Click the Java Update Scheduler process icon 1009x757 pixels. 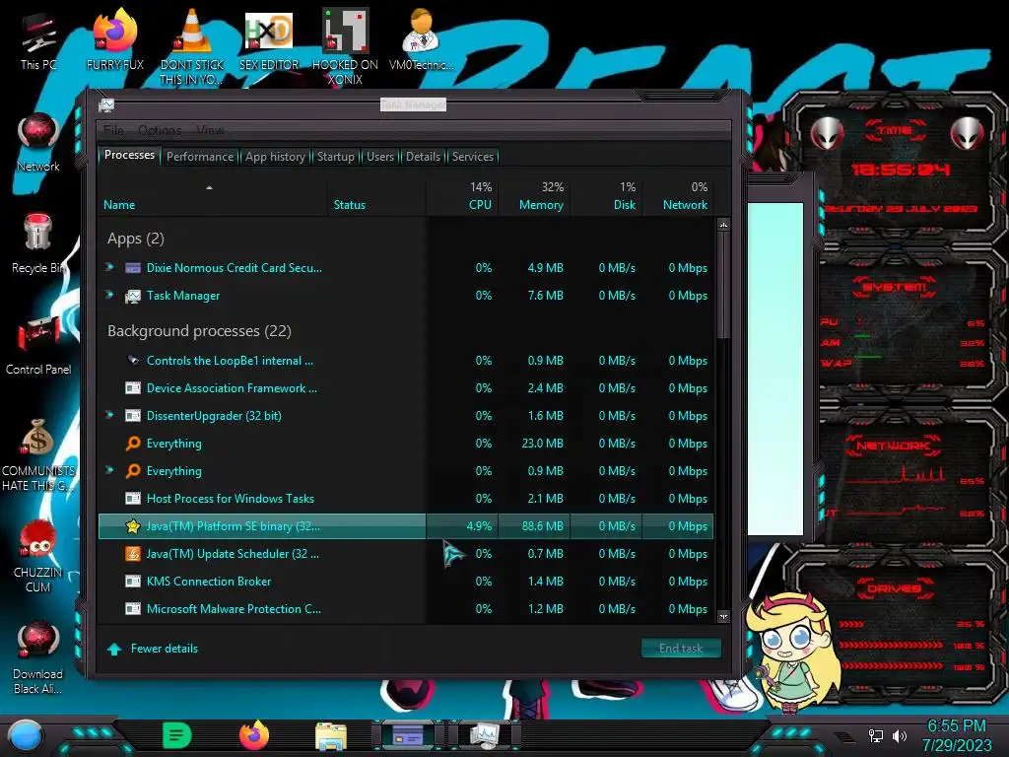click(x=133, y=554)
